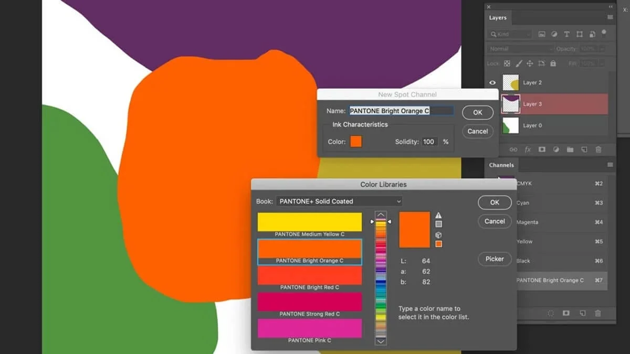Open the Fill dropdown arrow
Image resolution: width=630 pixels, height=354 pixels.
[601, 63]
